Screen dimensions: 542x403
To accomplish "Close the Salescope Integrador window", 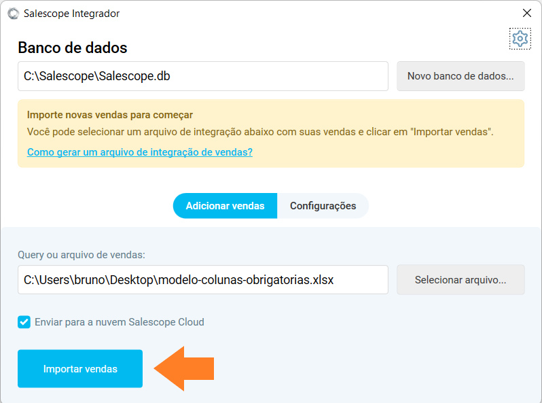I will (x=527, y=13).
